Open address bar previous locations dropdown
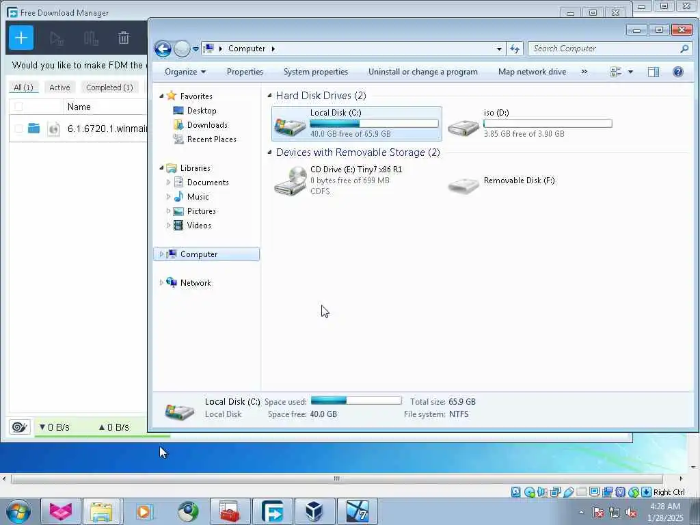The image size is (700, 525). 499,49
